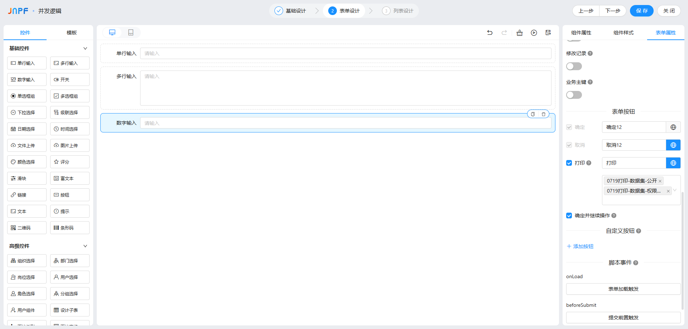Show help for 业务主键
The width and height of the screenshot is (688, 329).
(x=590, y=82)
